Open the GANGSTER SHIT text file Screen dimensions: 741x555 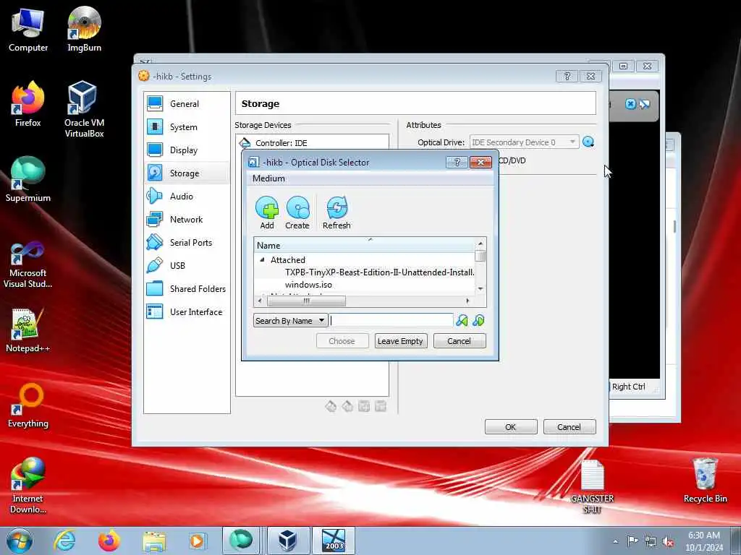pyautogui.click(x=592, y=487)
